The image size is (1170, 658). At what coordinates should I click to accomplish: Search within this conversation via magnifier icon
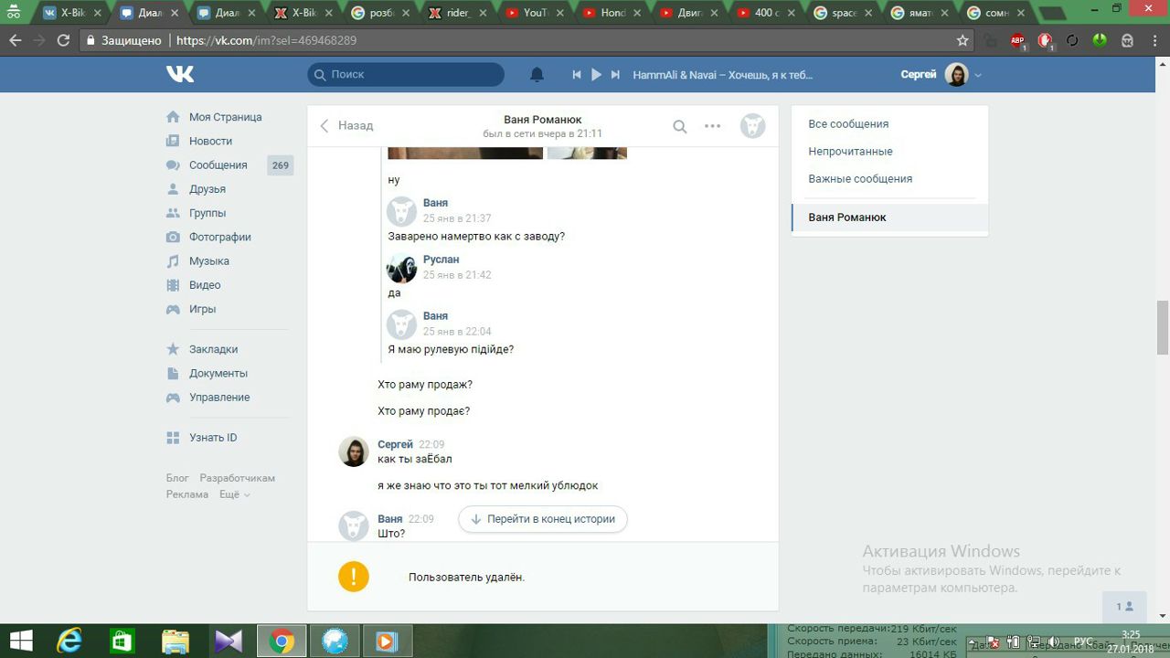click(x=679, y=126)
